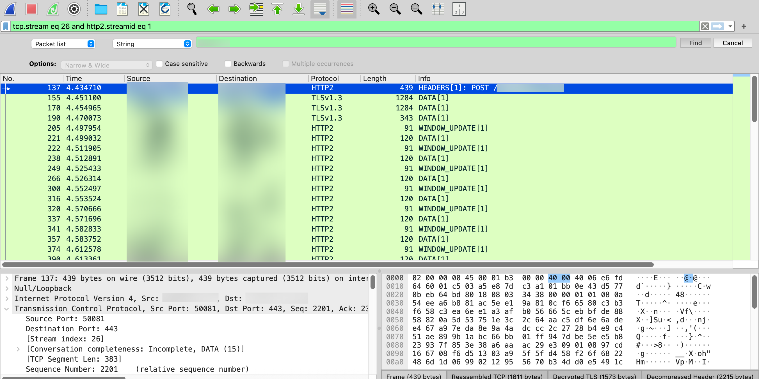Image resolution: width=759 pixels, height=379 pixels.
Task: Open the String search type dropdown
Action: click(152, 43)
